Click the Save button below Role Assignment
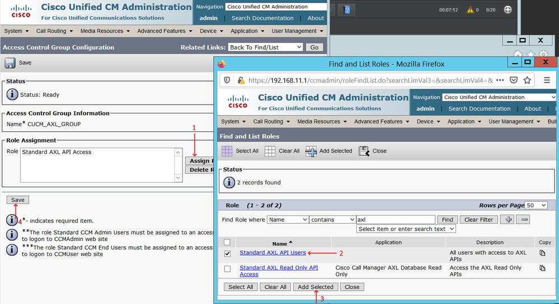The width and height of the screenshot is (559, 304). (x=18, y=199)
